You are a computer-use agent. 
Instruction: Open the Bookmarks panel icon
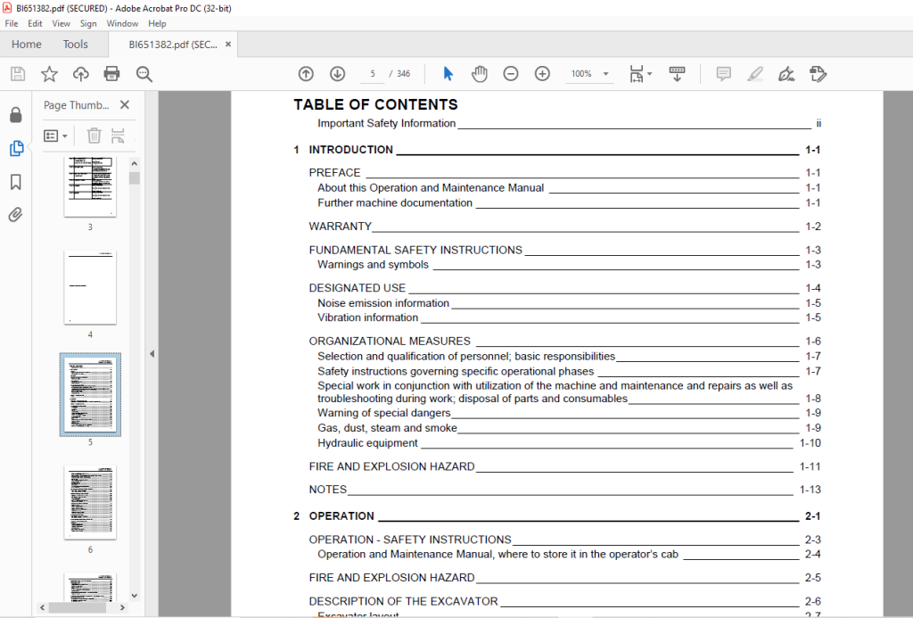click(16, 182)
